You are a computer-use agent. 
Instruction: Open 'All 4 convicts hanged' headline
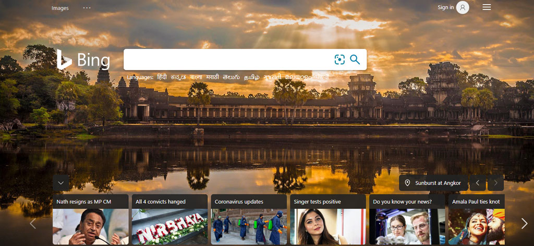pos(161,201)
